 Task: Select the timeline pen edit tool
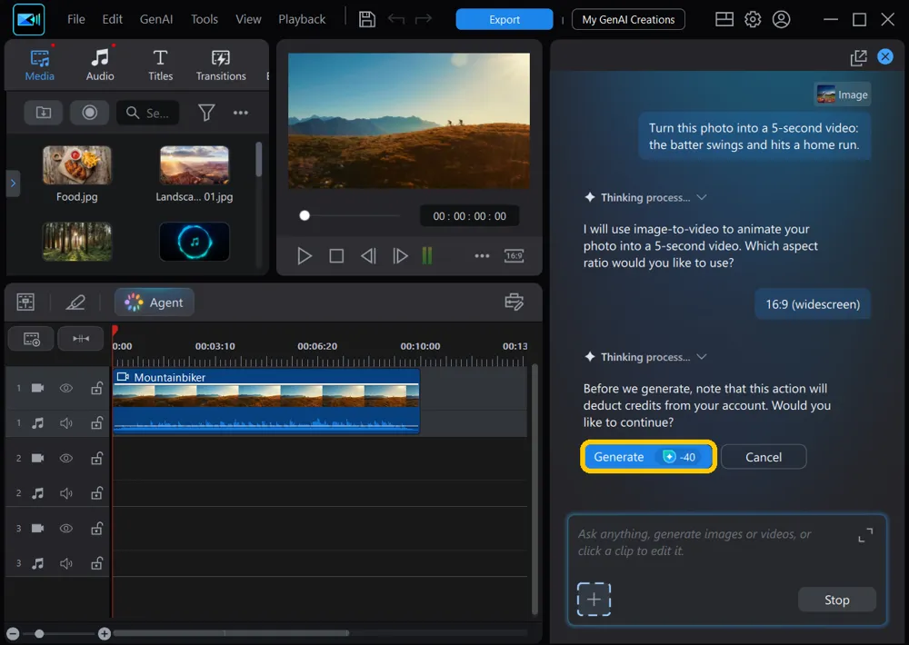point(75,302)
